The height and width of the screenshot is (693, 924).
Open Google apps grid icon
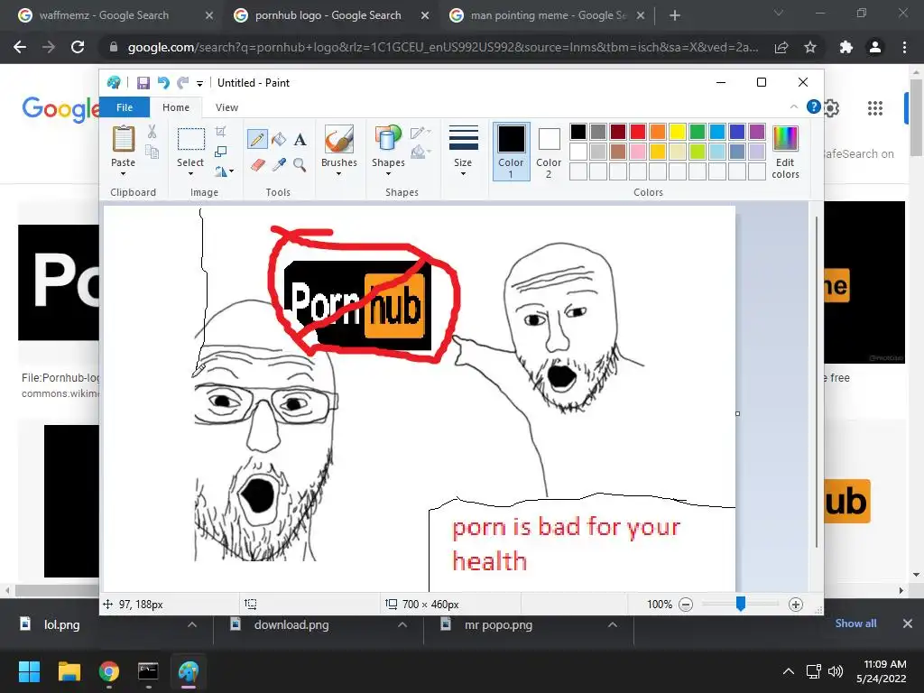click(875, 108)
